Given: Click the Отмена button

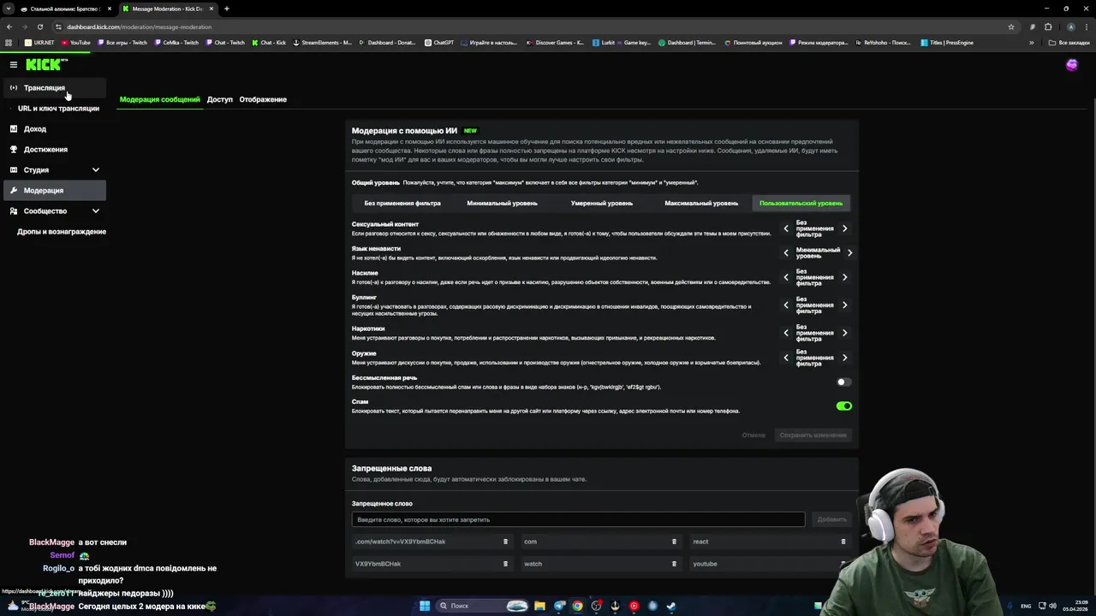Looking at the screenshot, I should (x=753, y=435).
